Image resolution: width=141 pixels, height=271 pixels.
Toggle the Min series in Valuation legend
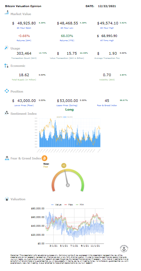[80, 205]
